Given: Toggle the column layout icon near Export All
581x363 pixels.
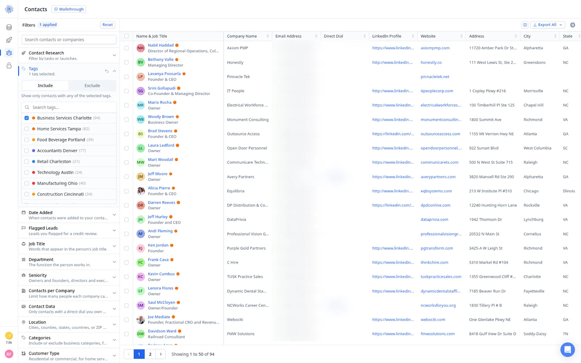Looking at the screenshot, I should (525, 25).
